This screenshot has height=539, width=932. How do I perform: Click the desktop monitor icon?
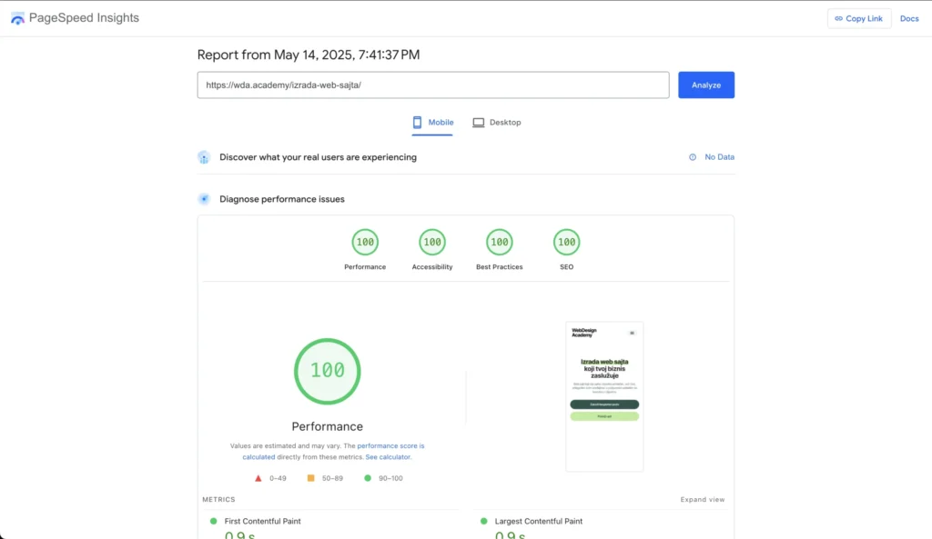pyautogui.click(x=479, y=123)
